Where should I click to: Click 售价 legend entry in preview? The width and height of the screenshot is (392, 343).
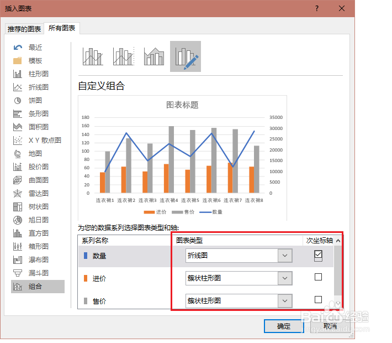[x=183, y=212]
